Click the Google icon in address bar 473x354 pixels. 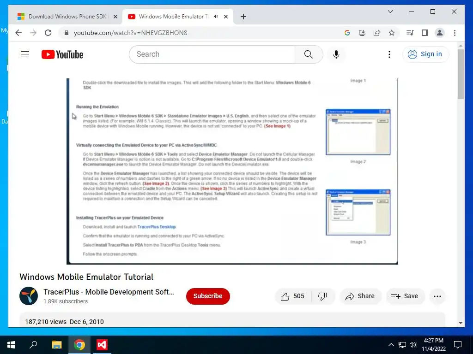[347, 33]
